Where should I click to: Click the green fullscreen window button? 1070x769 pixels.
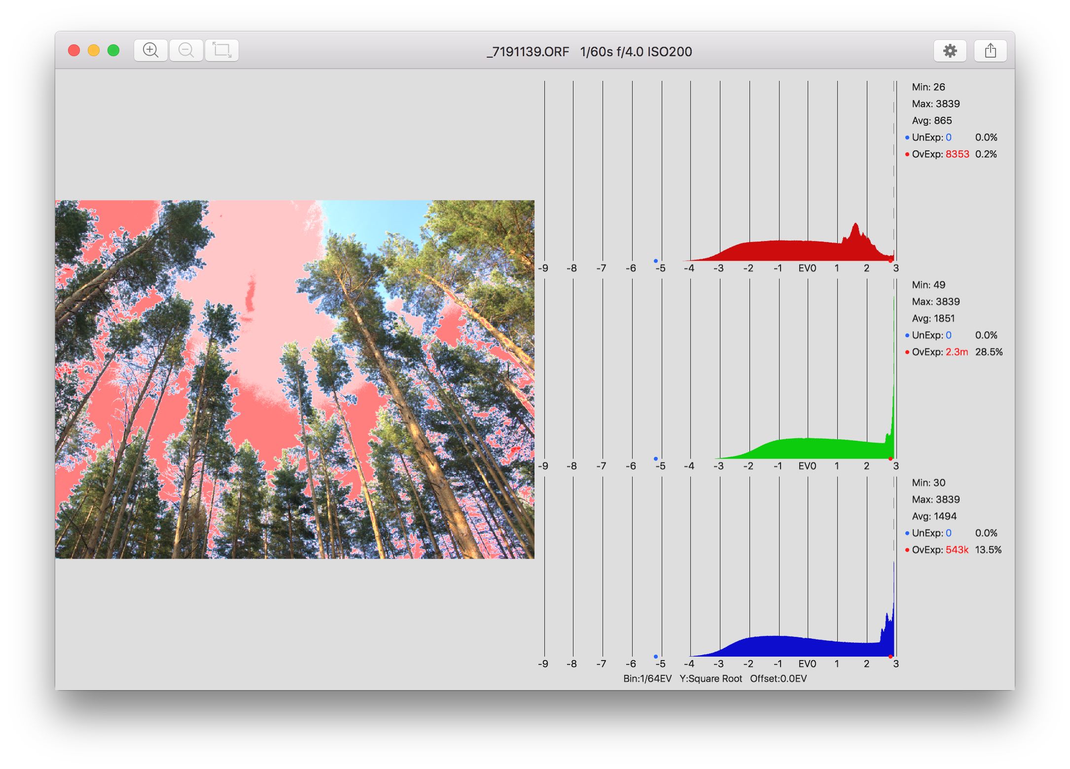pos(113,50)
